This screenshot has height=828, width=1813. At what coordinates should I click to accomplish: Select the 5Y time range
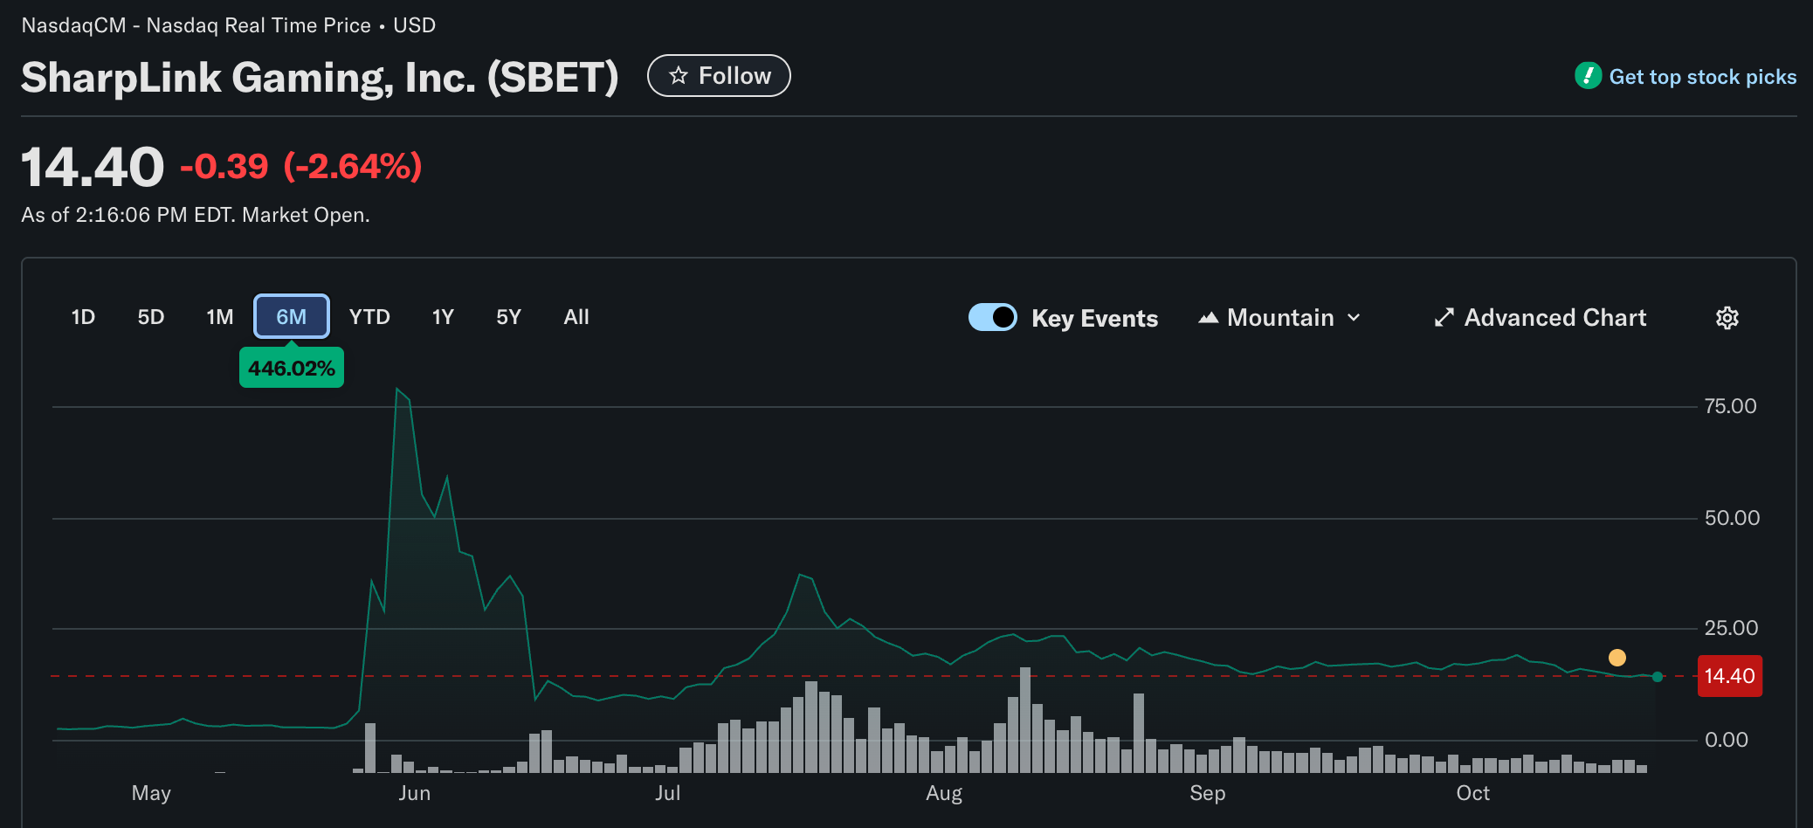click(x=508, y=317)
